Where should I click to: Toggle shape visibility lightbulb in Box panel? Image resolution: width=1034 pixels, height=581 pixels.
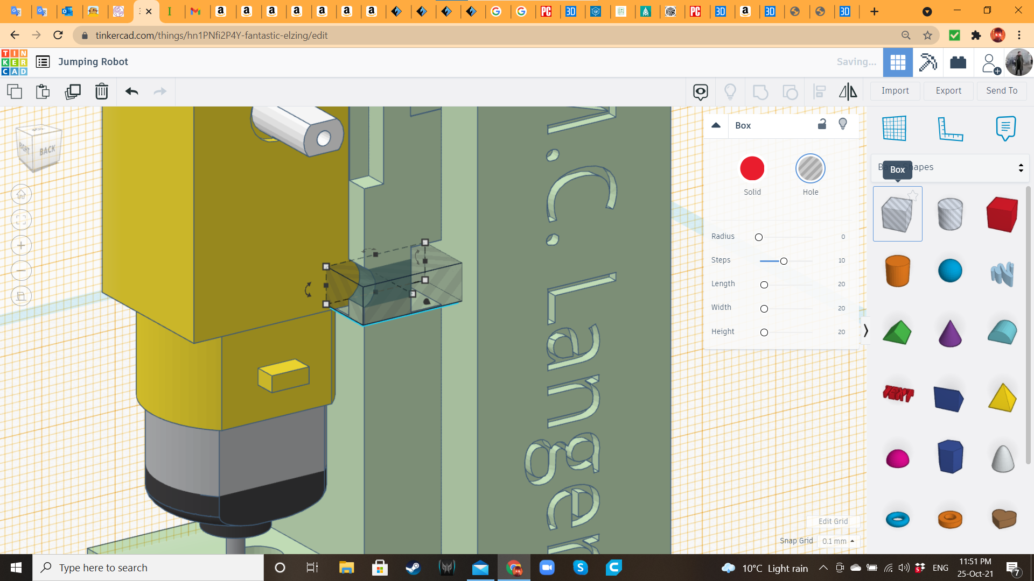tap(843, 124)
